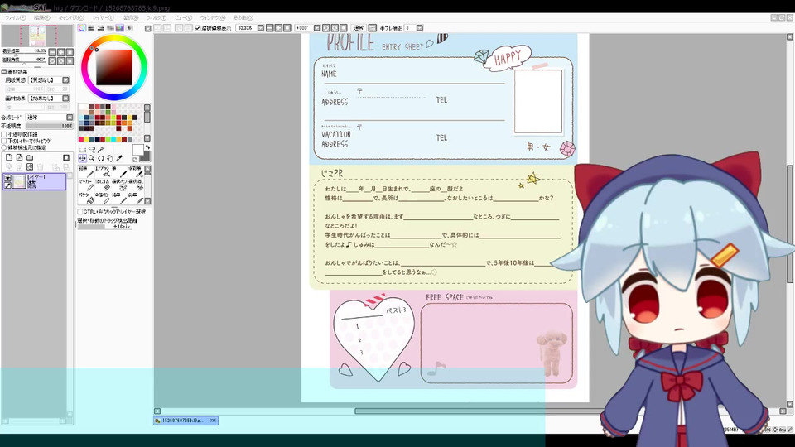Screen dimensions: 795x447
Task: Click zoom in button in navigator panel
Action: pos(60,52)
